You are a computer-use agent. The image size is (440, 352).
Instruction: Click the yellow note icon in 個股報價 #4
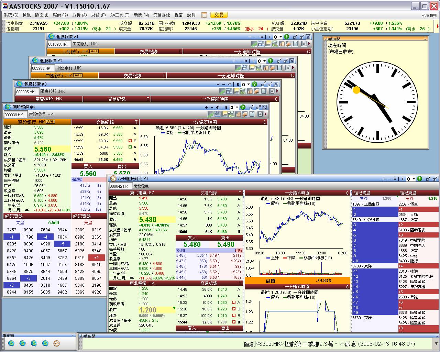click(224, 114)
